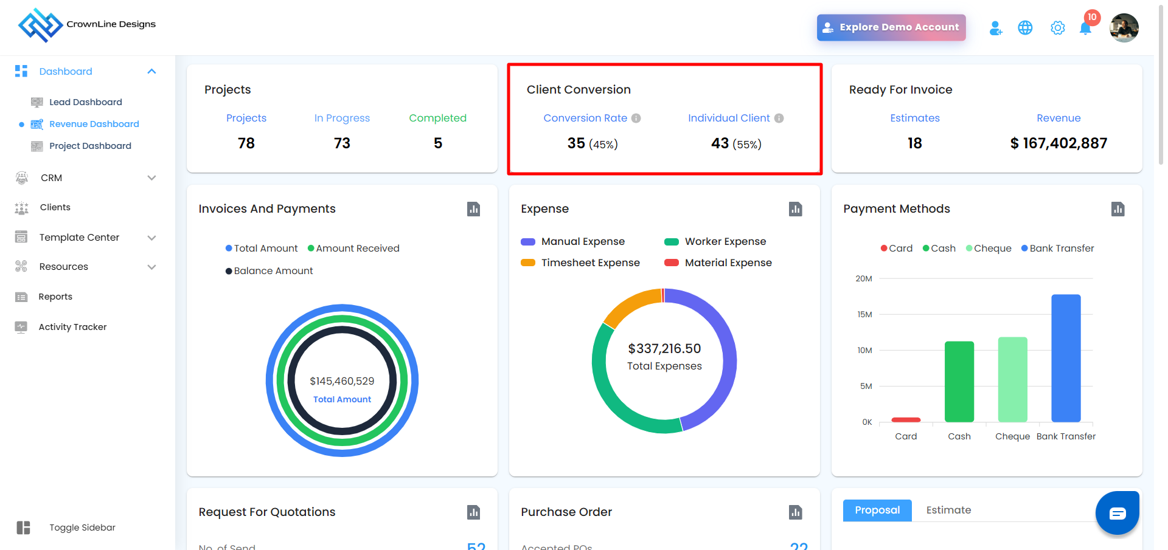Click the blue Bank Transfer bar
1168x550 pixels.
[x=1066, y=359]
